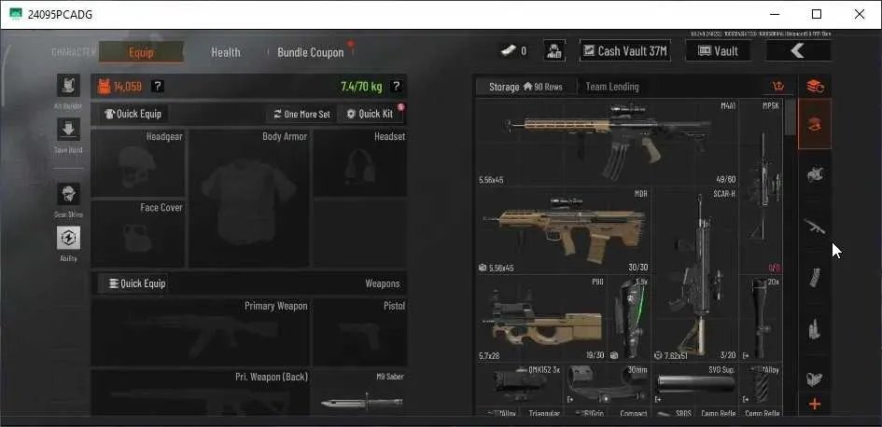Image resolution: width=882 pixels, height=427 pixels.
Task: Select the MDR rifle in storage
Action: coord(564,231)
